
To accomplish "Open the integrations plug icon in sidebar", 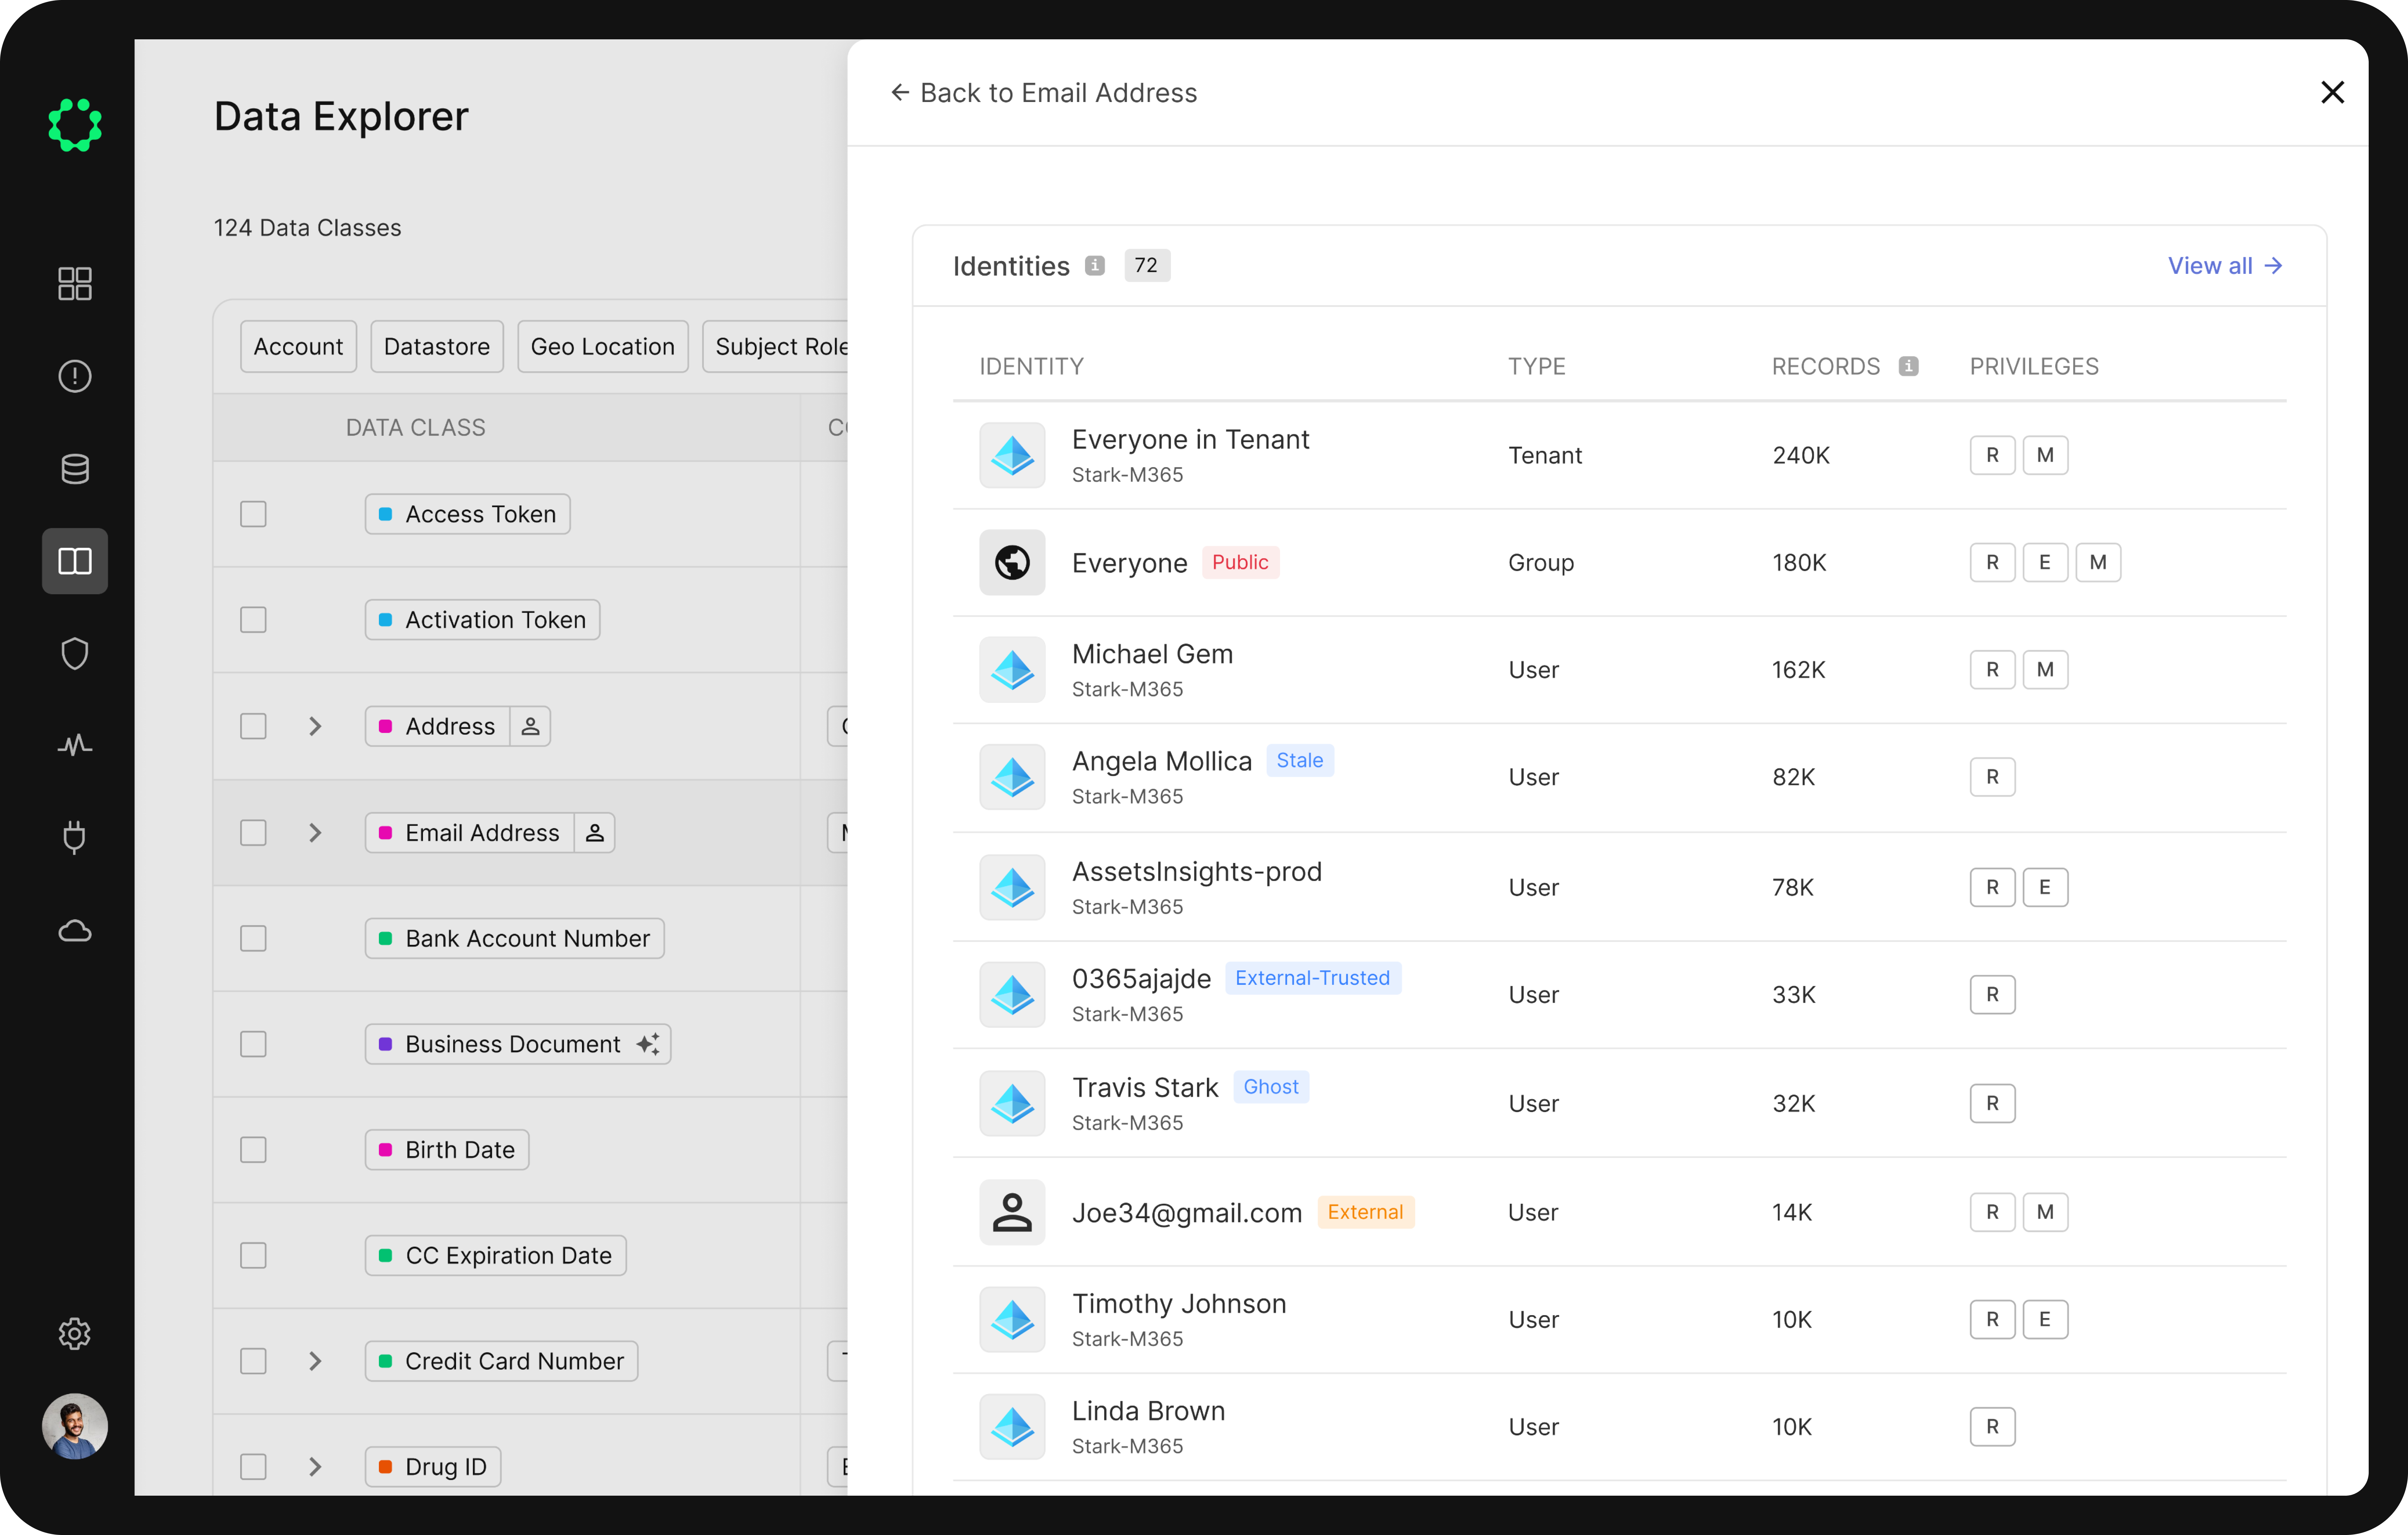I will (75, 837).
